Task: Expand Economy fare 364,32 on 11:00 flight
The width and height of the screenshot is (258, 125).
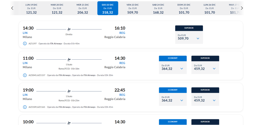Action: pos(182,69)
